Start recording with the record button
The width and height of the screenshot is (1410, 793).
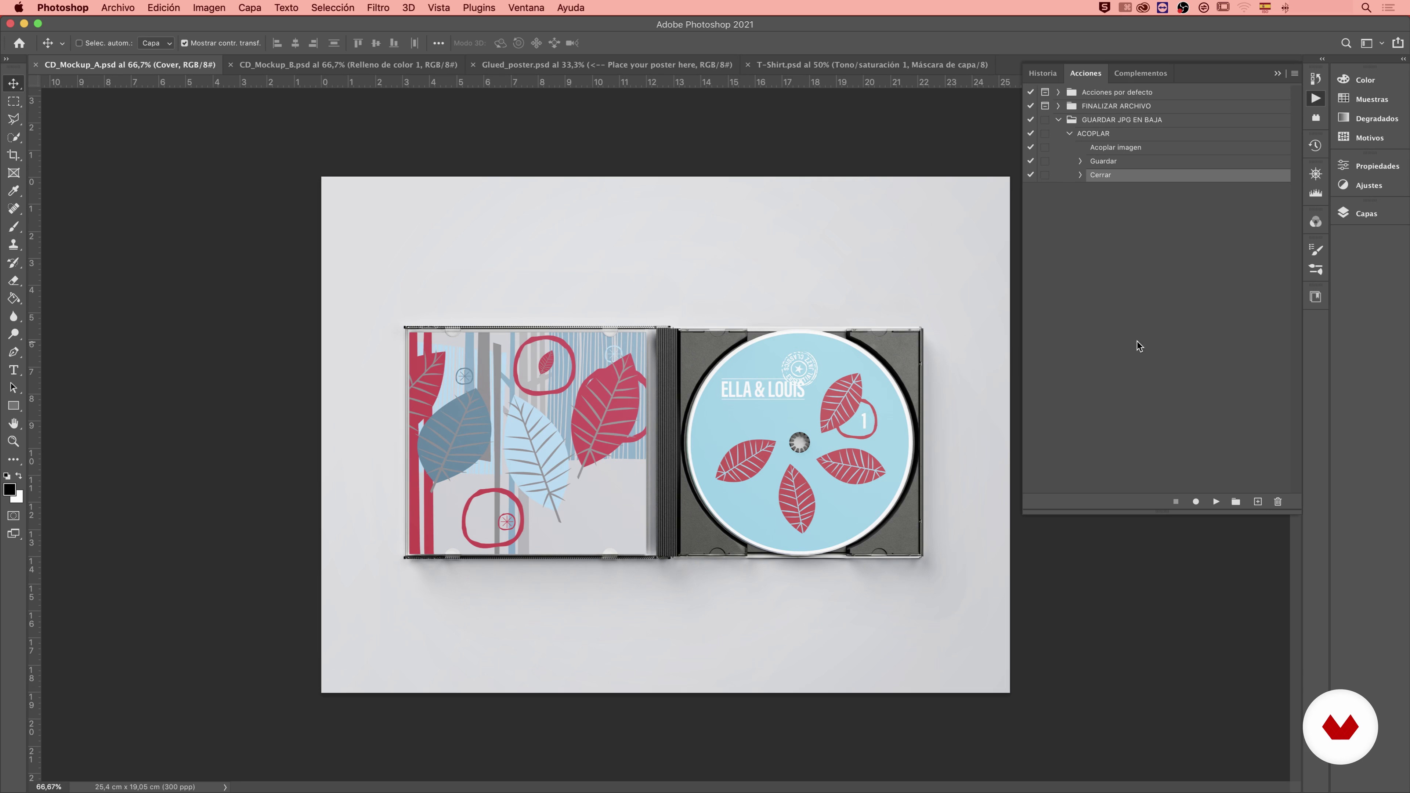[x=1196, y=502]
